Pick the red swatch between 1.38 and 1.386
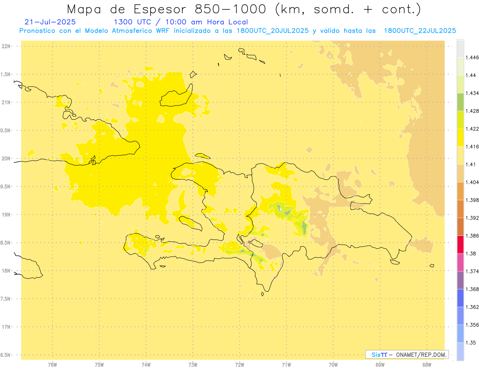This screenshot has height=370, width=479. 460,245
